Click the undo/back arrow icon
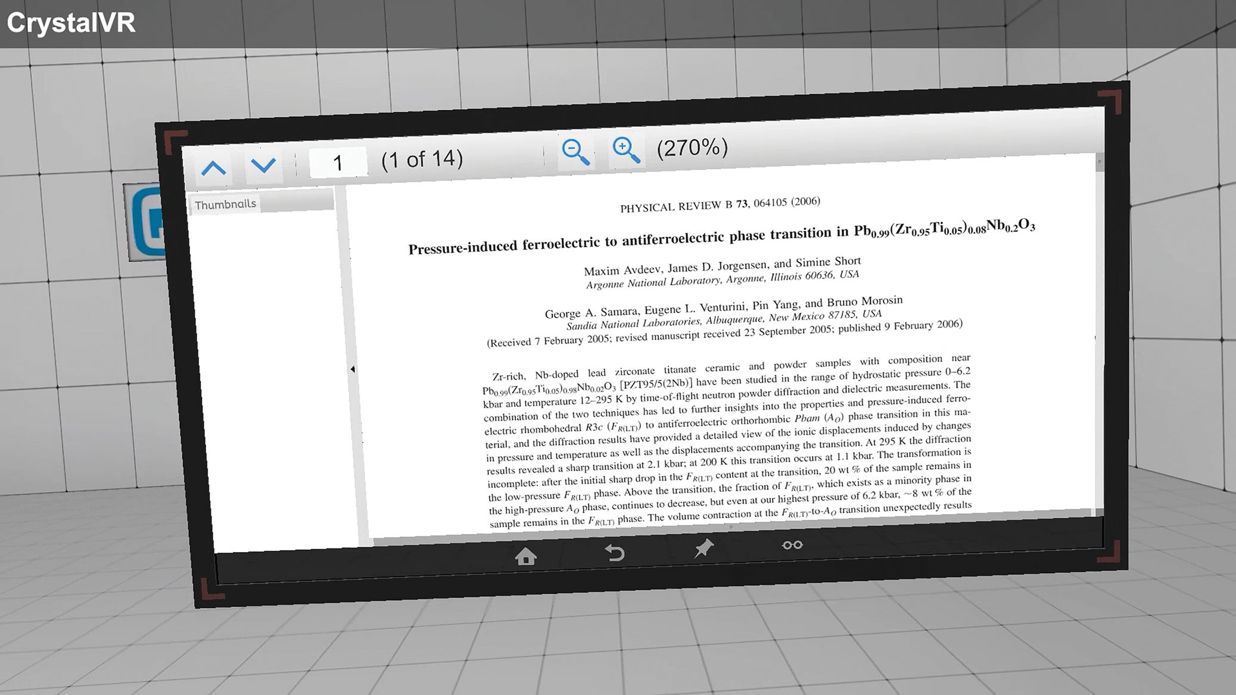The height and width of the screenshot is (695, 1236). pos(615,553)
